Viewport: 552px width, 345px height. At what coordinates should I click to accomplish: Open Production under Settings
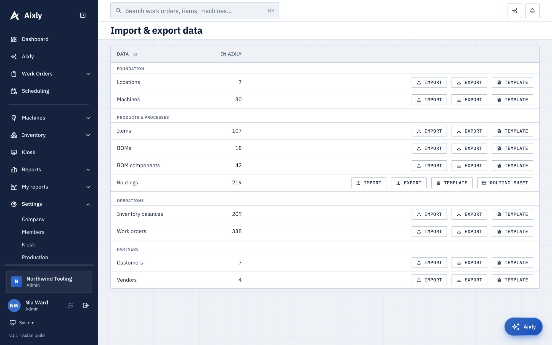[35, 257]
